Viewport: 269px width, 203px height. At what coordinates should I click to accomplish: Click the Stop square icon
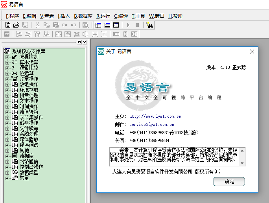tap(137, 25)
